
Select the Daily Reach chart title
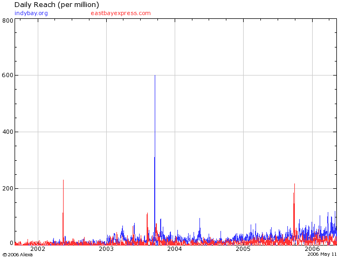click(x=57, y=5)
